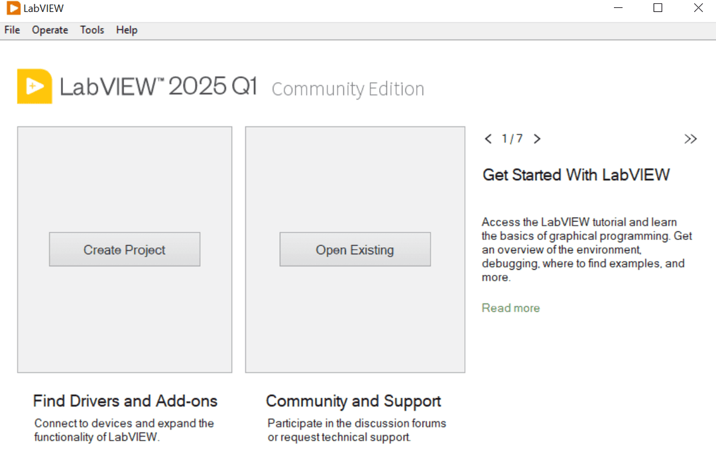Open the Operate menu
The image size is (716, 473).
(50, 30)
